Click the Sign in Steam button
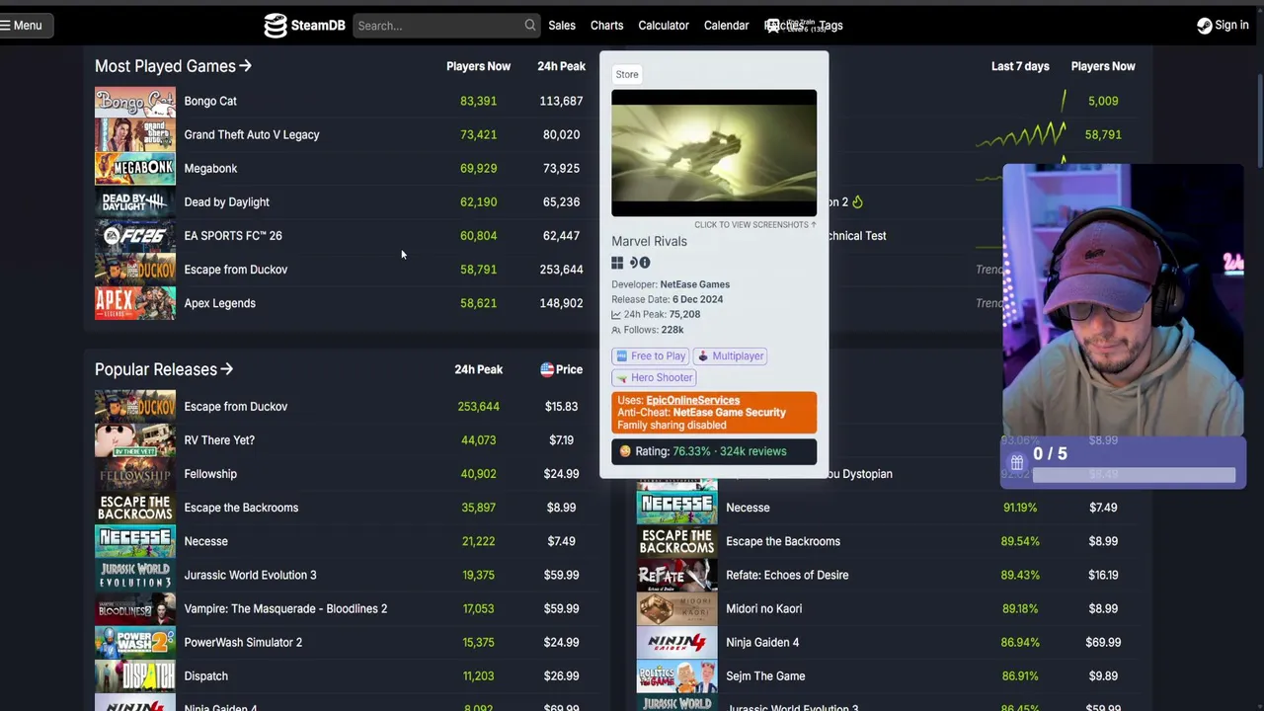Image resolution: width=1264 pixels, height=711 pixels. [1223, 26]
